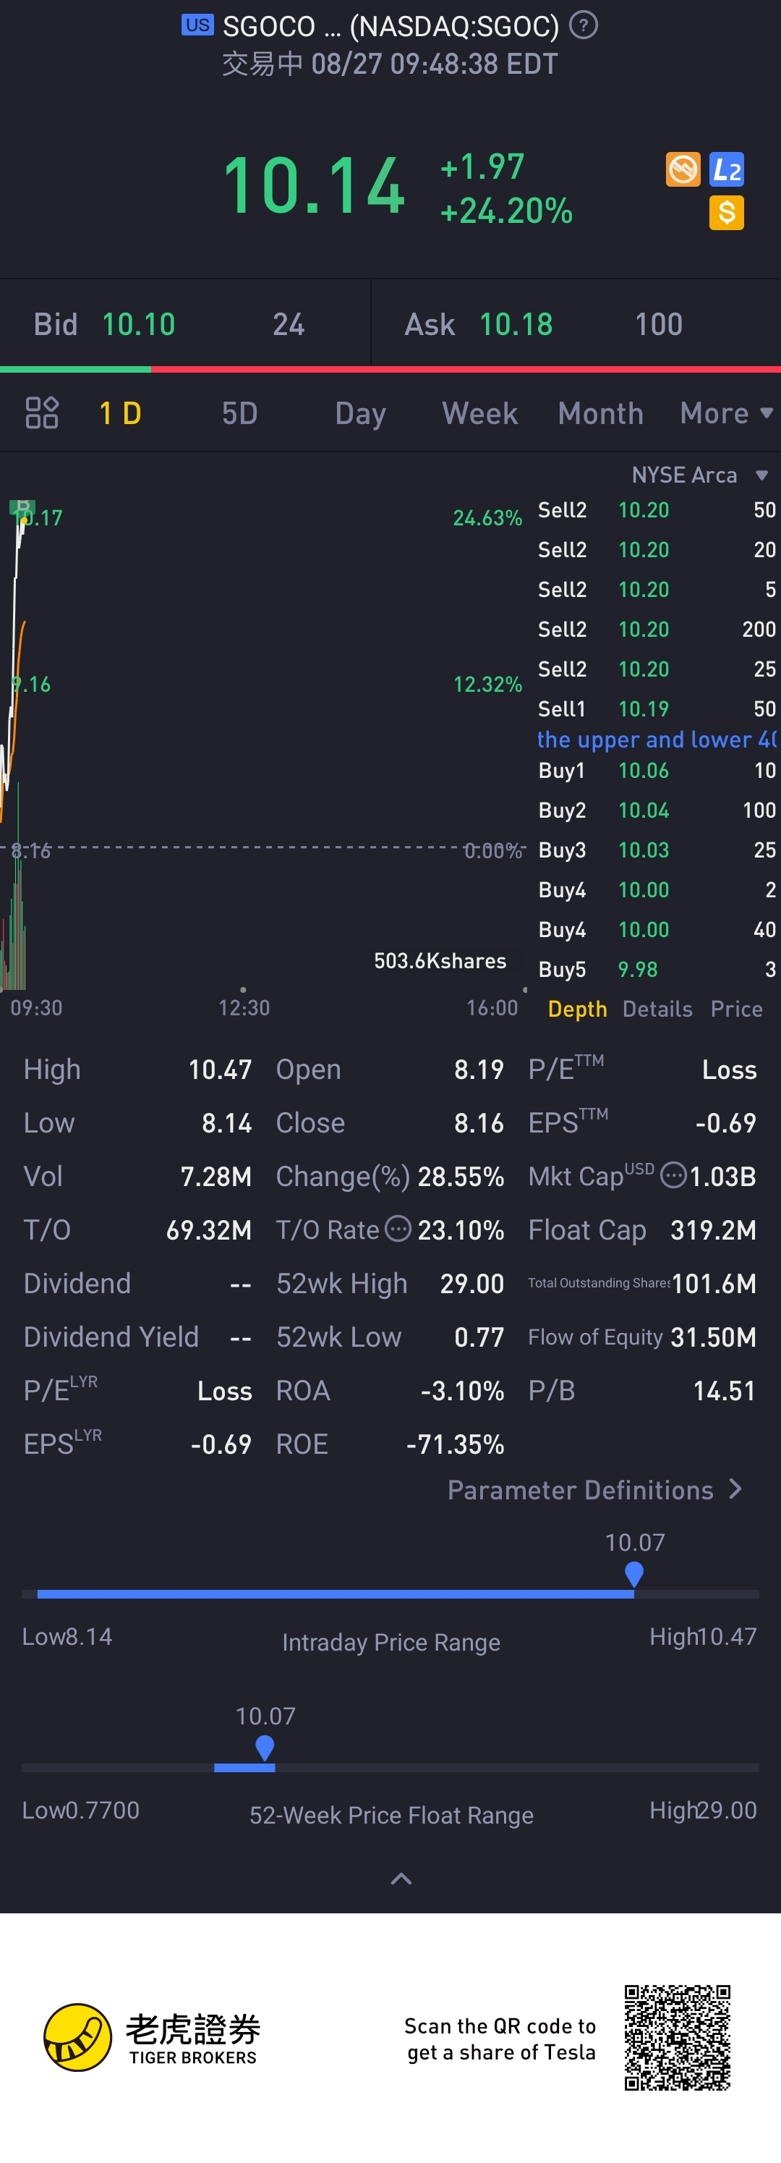The image size is (781, 2163).
Task: Click the blue upper and lower text
Action: [656, 740]
